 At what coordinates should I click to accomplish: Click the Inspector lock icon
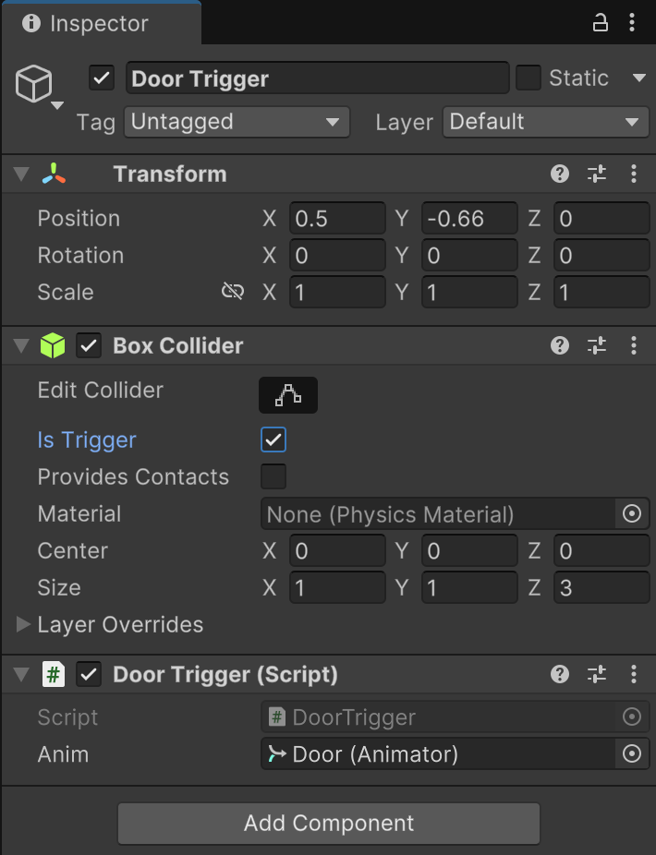point(601,23)
